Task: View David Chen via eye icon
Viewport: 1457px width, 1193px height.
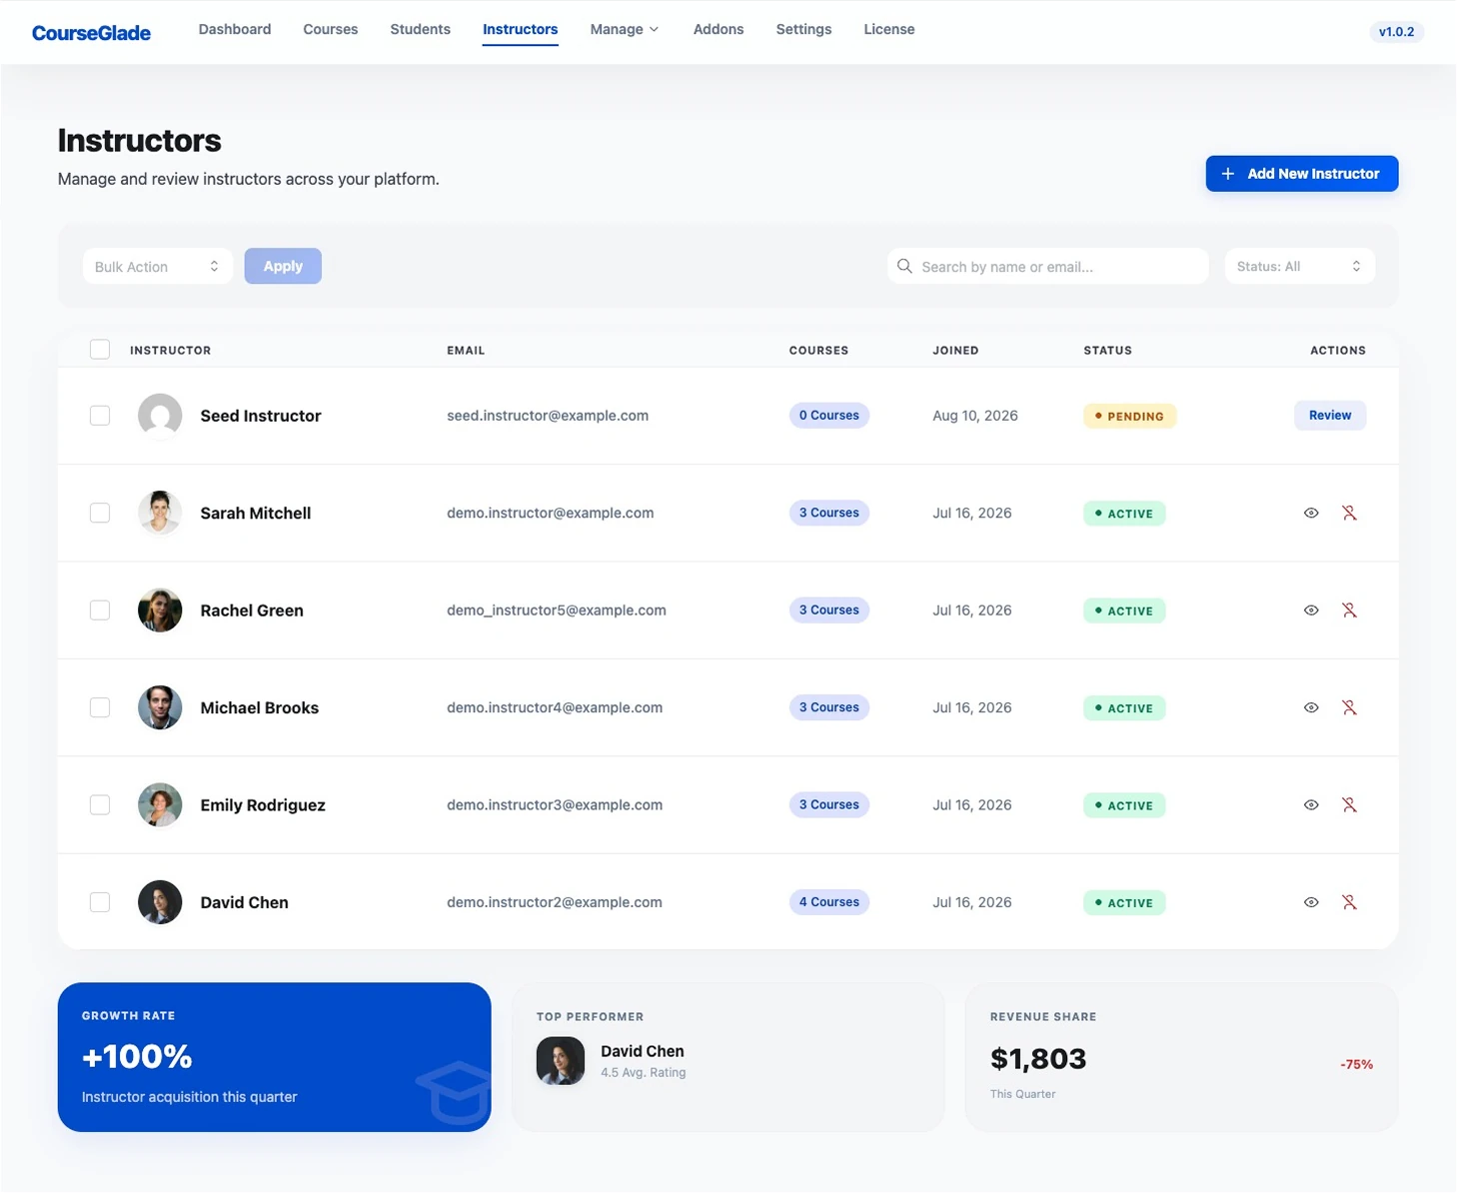Action: coord(1311,902)
